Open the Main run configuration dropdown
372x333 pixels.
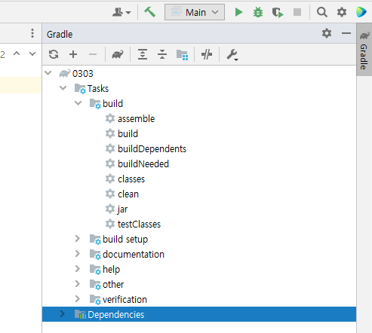tap(195, 12)
